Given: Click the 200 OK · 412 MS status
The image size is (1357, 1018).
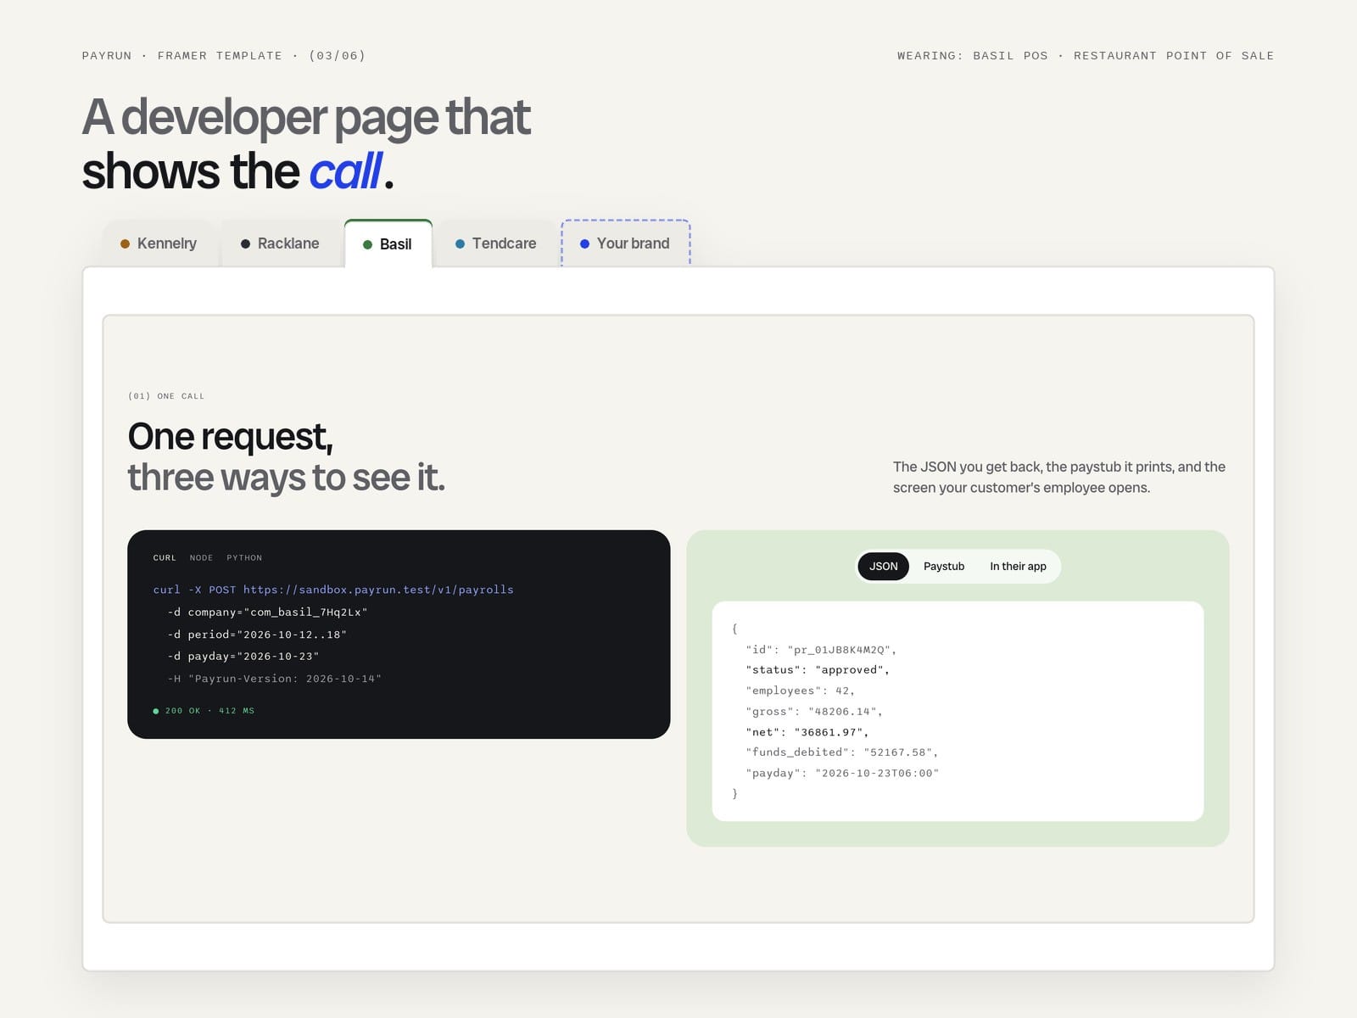Looking at the screenshot, I should (204, 711).
